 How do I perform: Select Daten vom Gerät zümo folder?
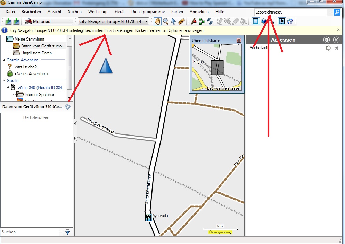[43, 46]
